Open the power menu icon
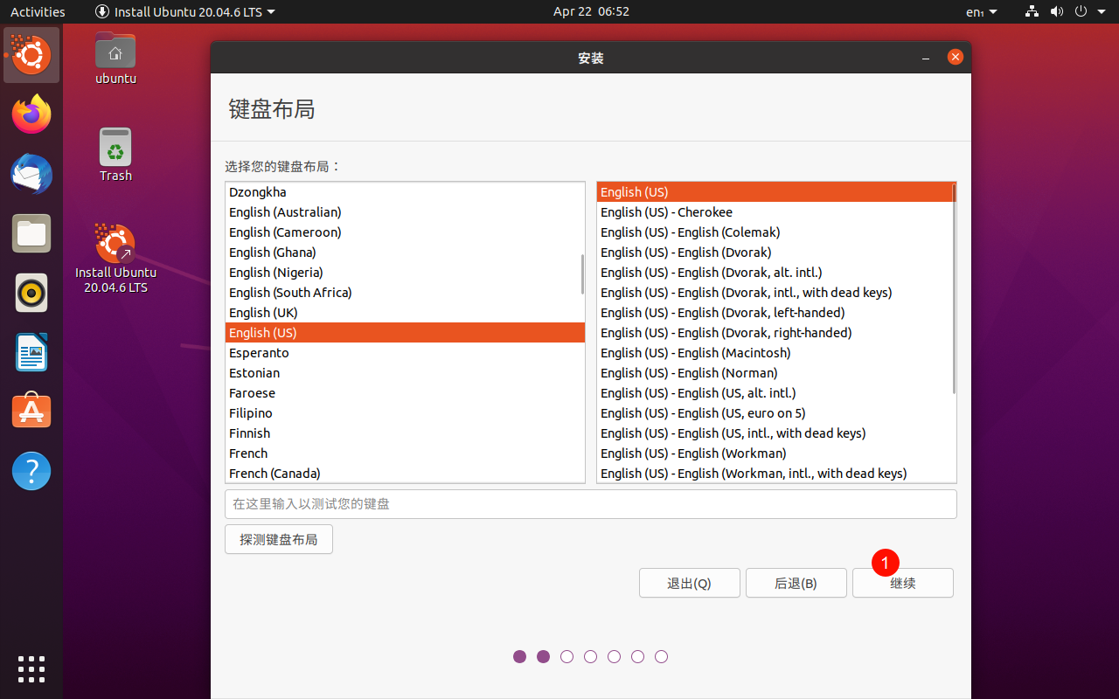1119x699 pixels. pyautogui.click(x=1081, y=11)
